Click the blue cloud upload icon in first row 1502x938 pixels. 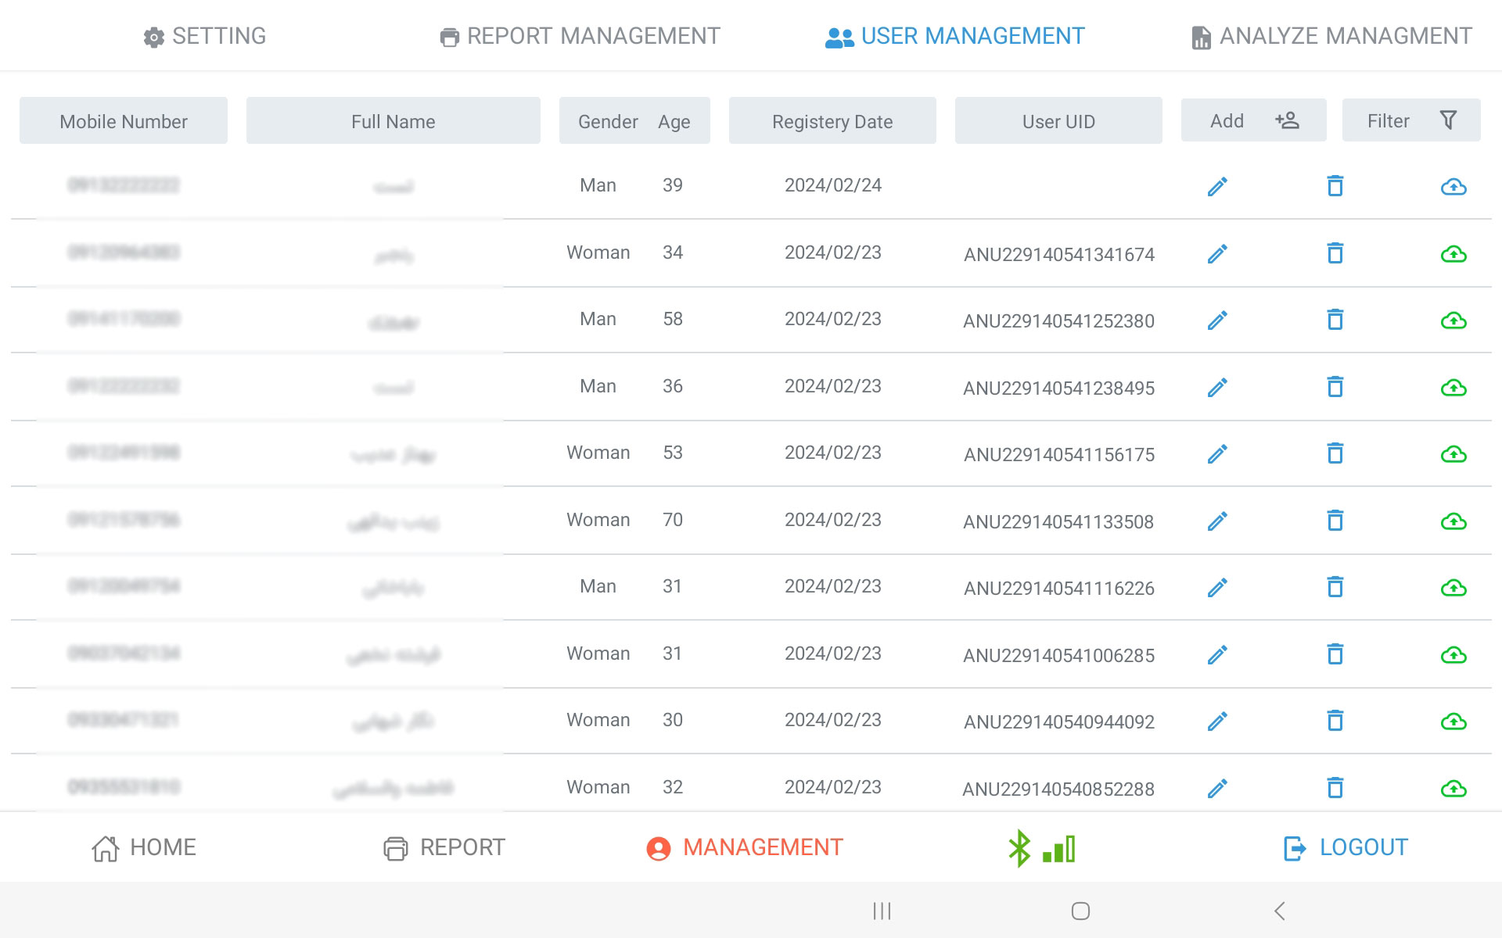point(1453,187)
